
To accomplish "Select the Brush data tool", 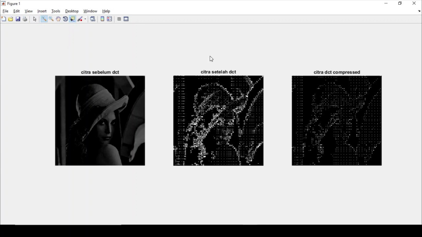I will pos(80,19).
